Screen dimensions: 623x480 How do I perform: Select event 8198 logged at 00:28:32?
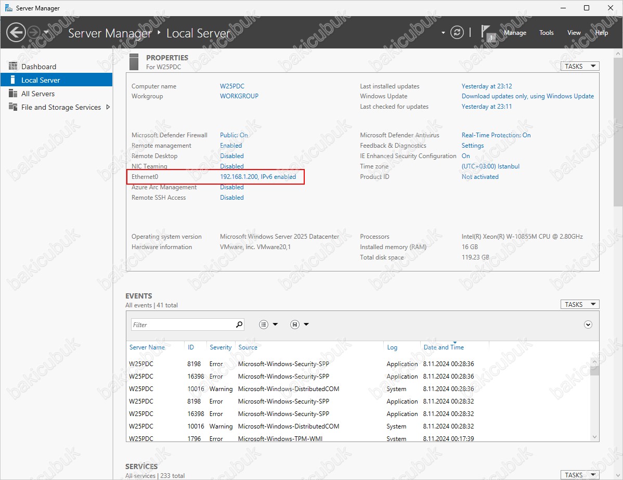tap(358, 401)
